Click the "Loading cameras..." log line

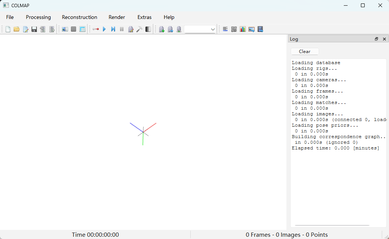[x=319, y=80]
